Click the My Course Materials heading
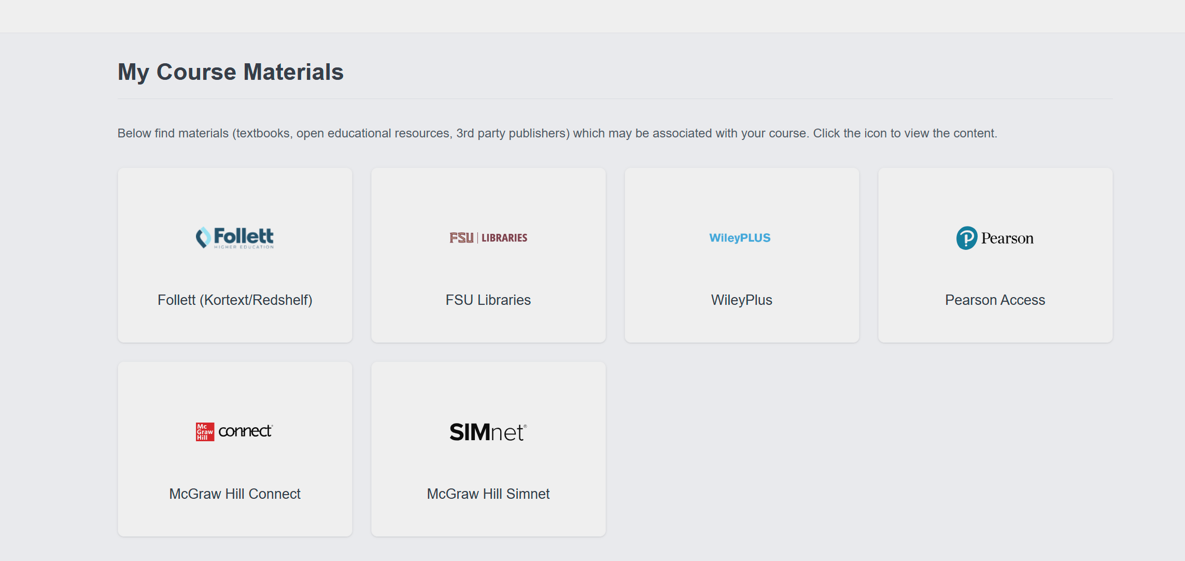The width and height of the screenshot is (1185, 561). [231, 72]
